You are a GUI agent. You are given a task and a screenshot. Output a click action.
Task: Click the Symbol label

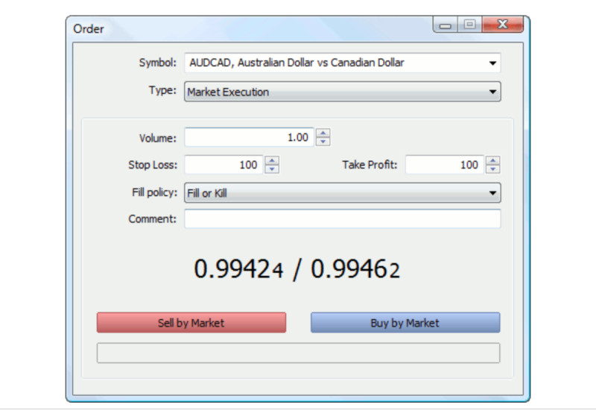(x=157, y=63)
